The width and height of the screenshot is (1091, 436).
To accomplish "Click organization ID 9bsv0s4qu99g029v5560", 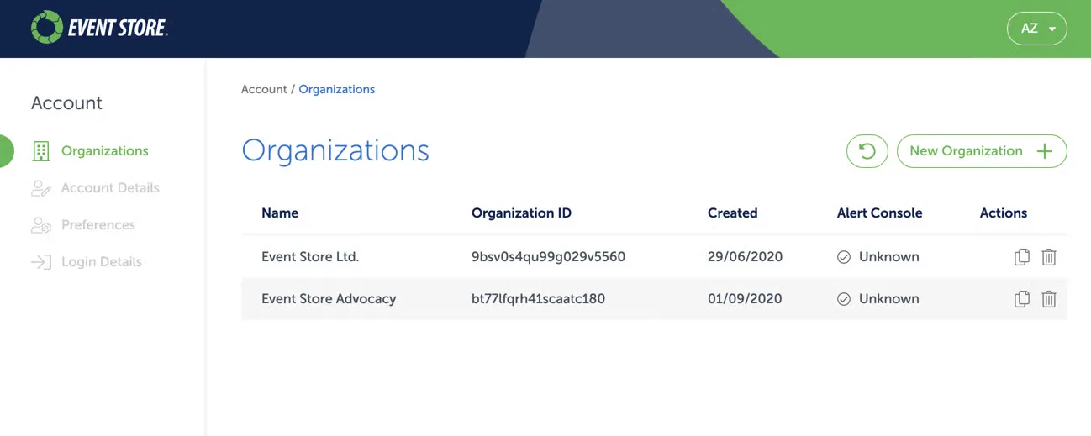I will [x=548, y=257].
